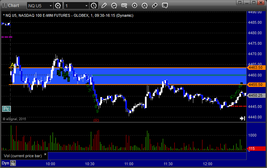The width and height of the screenshot is (267, 168).
Task: Open the time template clock menu
Action: click(94, 6)
